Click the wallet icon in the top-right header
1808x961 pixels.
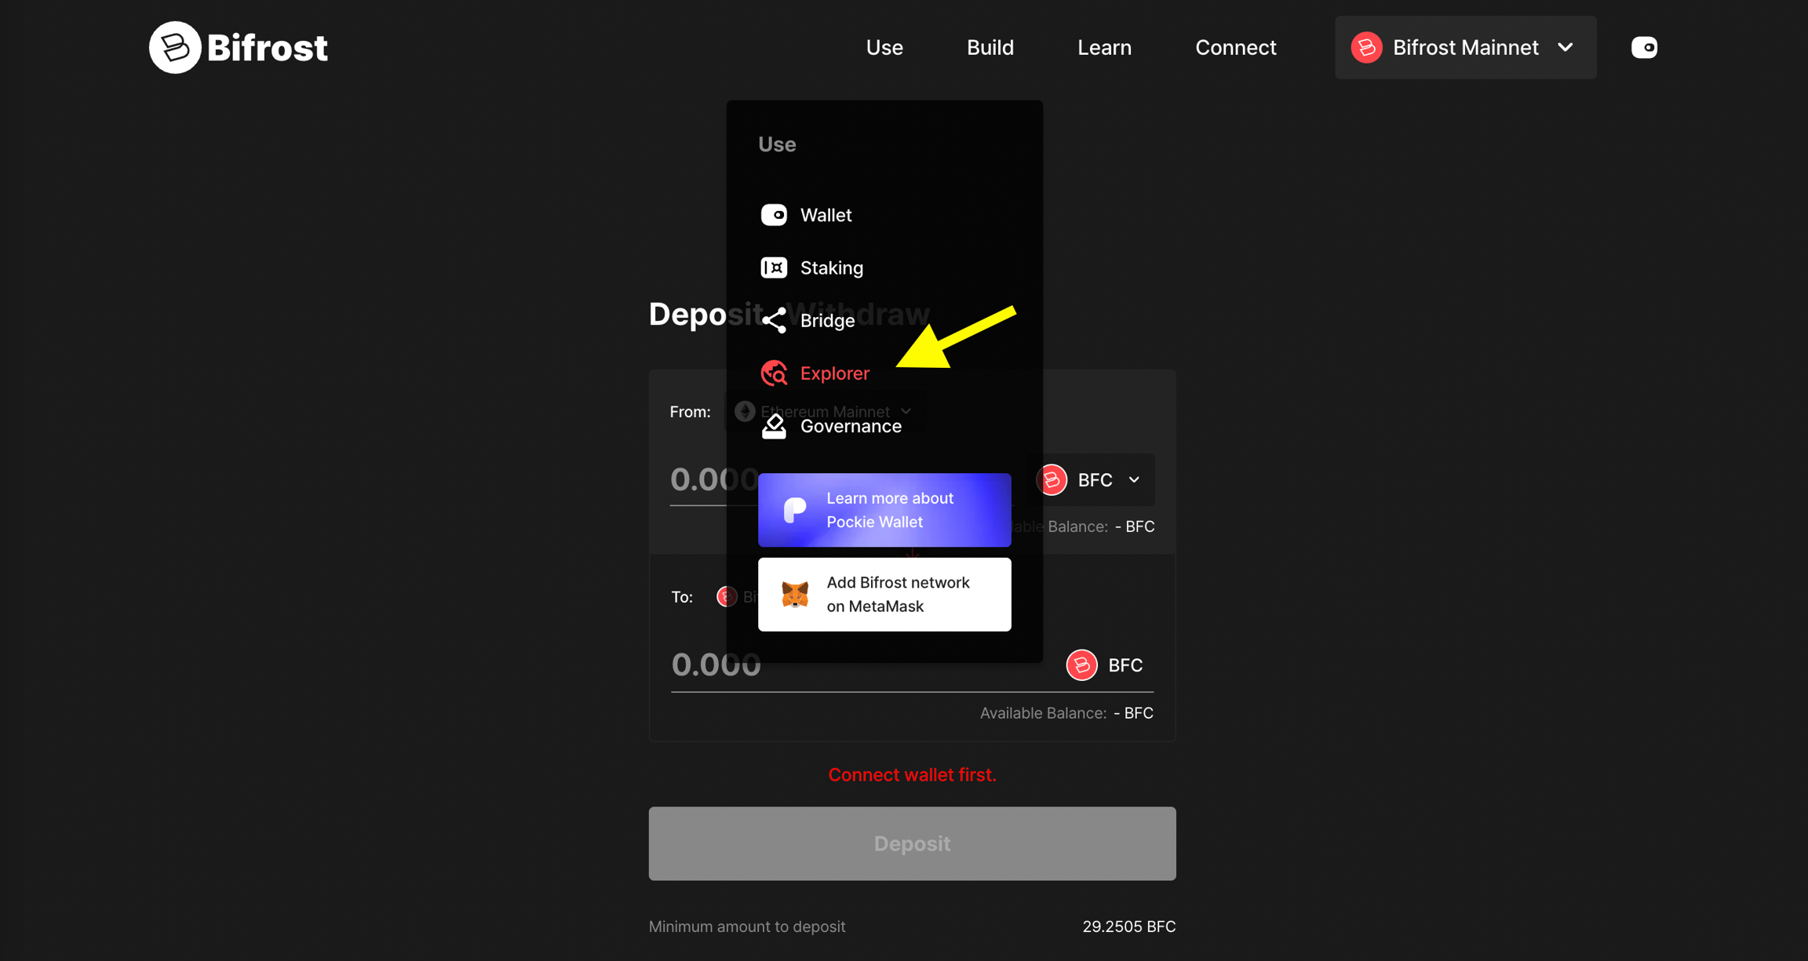click(x=1643, y=47)
